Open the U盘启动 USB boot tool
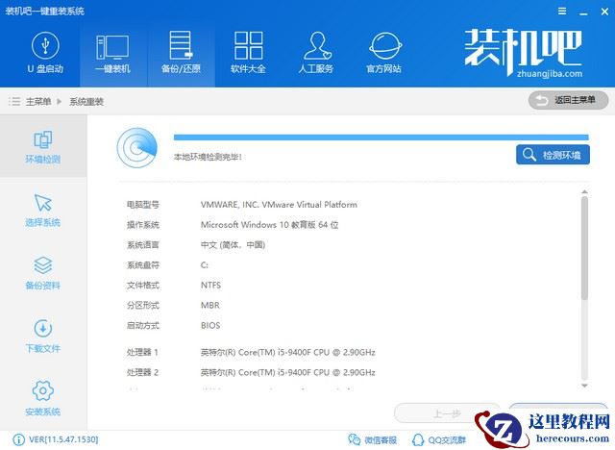This screenshot has width=615, height=450. 45,53
